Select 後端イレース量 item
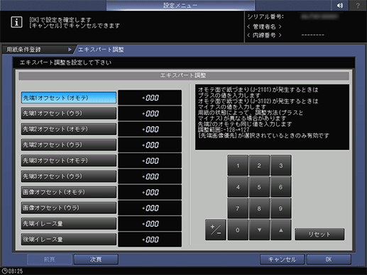367x275 pixels. [x=69, y=240]
